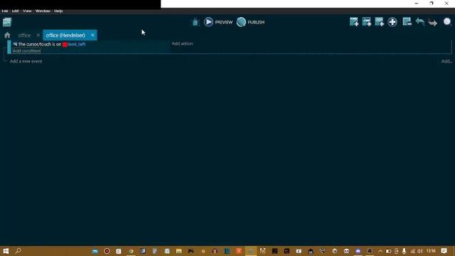Add a sub-event to selected event
The width and height of the screenshot is (455, 256).
[x=367, y=22]
